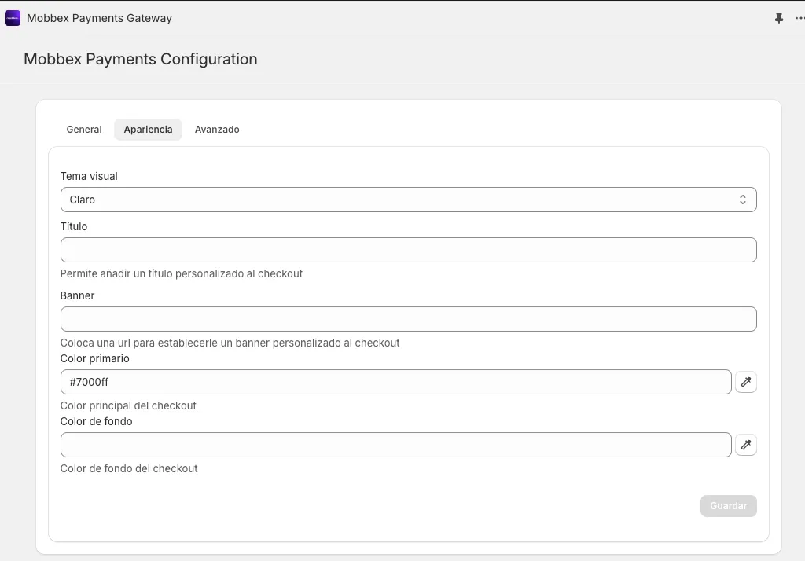The image size is (805, 561).
Task: Expand the Tema visual dropdown showing Claro
Action: click(x=408, y=200)
